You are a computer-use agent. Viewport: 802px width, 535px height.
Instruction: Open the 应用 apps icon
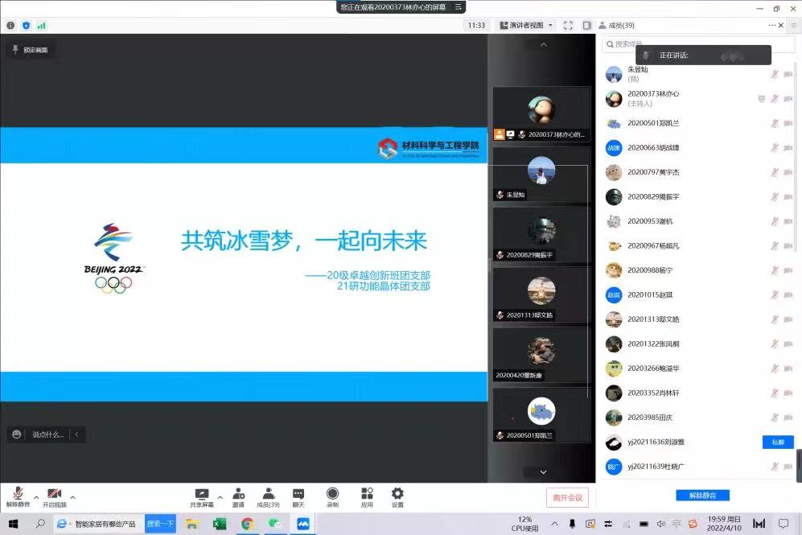click(367, 493)
